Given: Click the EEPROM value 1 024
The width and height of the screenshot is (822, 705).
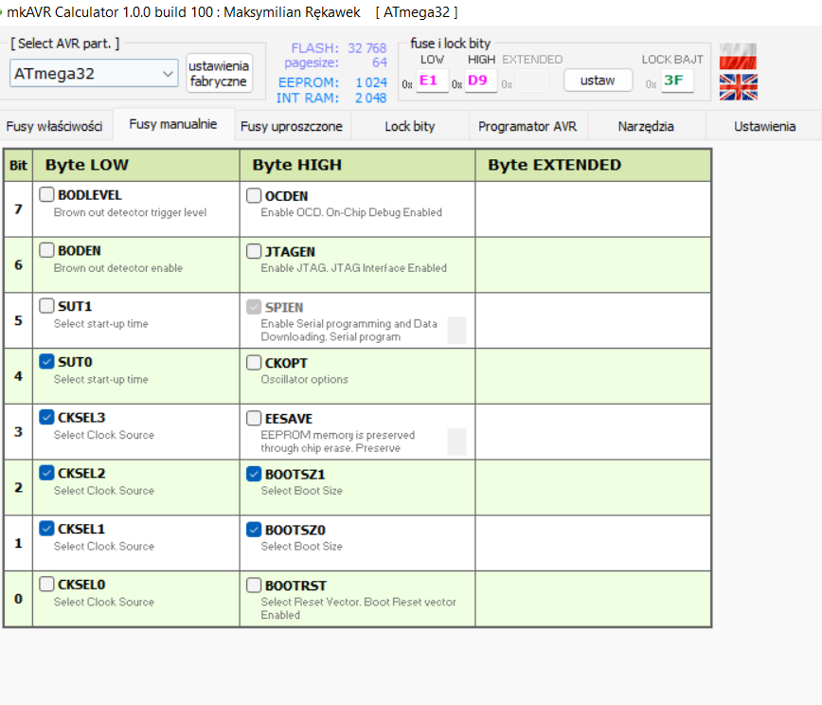Looking at the screenshot, I should (x=371, y=82).
